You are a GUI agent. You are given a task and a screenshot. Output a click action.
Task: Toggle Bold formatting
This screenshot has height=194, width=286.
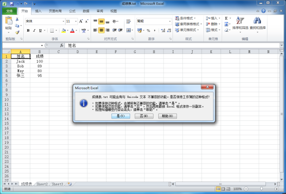click(28, 31)
